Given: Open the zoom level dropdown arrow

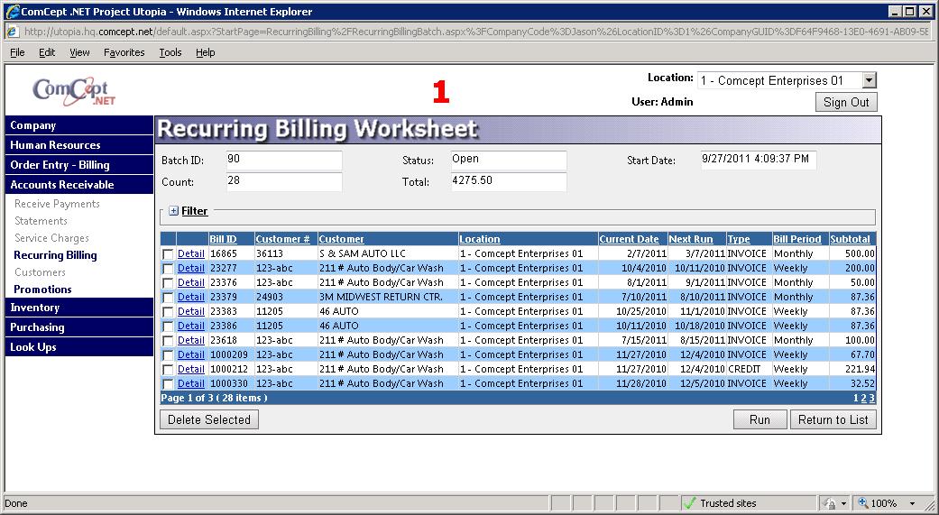Looking at the screenshot, I should click(x=912, y=503).
